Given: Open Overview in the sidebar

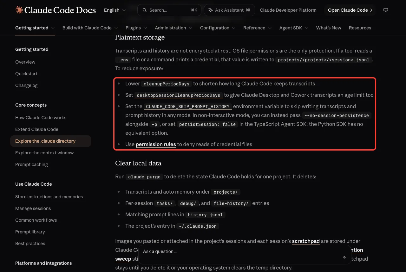Looking at the screenshot, I should point(25,62).
